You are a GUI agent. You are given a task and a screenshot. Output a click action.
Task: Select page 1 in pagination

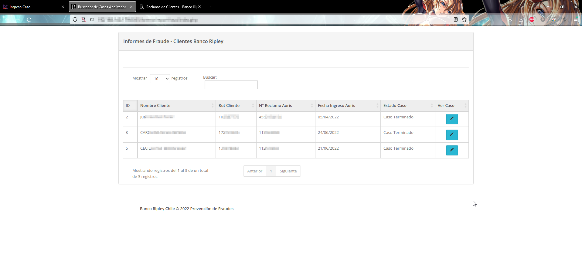[271, 171]
